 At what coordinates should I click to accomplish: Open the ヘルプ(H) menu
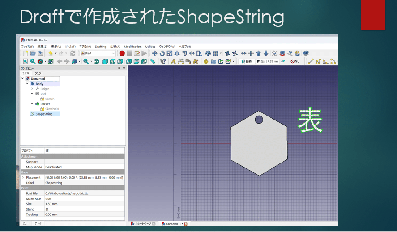tap(185, 47)
